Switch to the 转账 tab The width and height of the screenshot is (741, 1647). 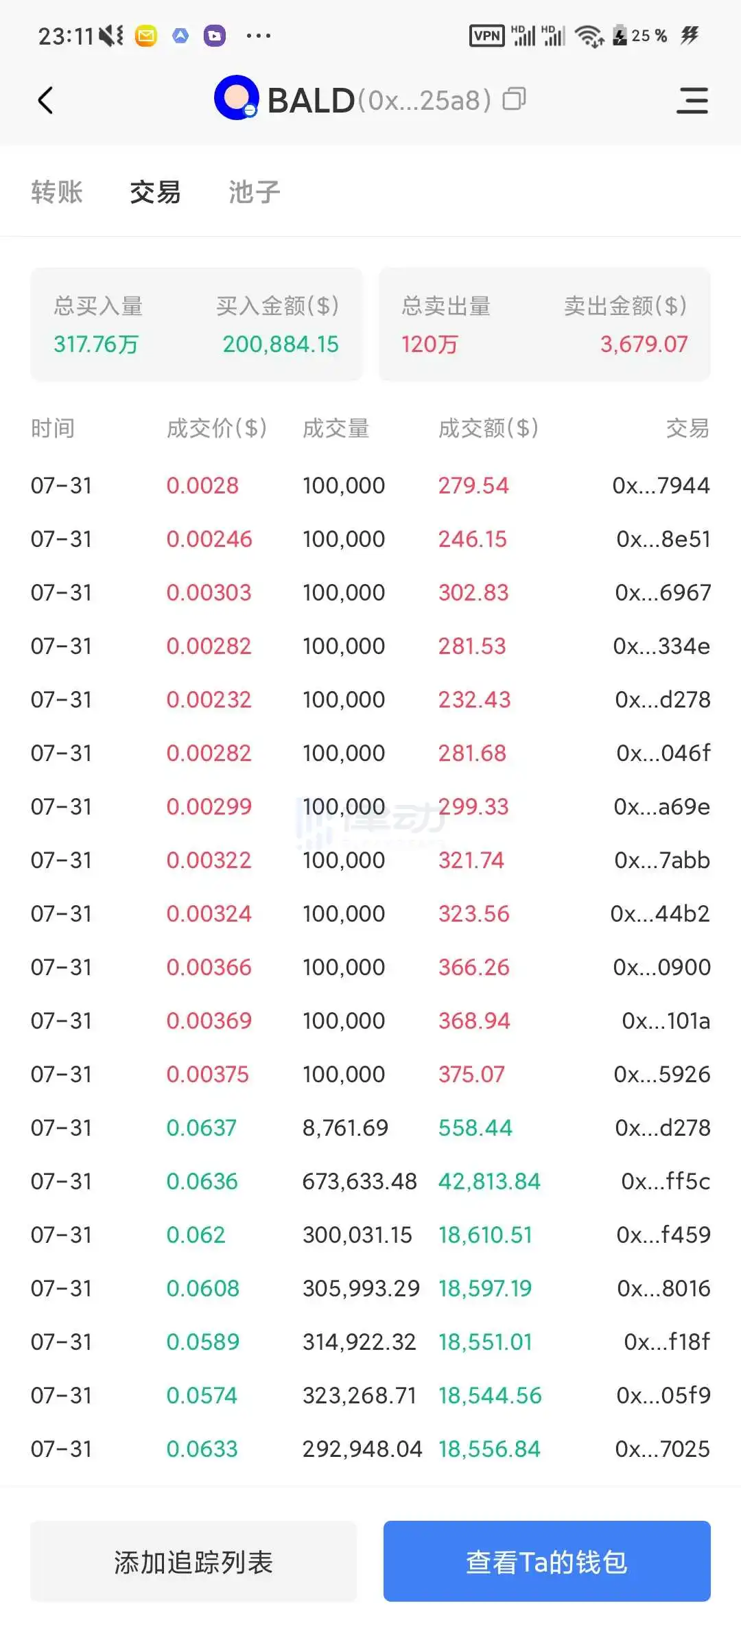(57, 192)
